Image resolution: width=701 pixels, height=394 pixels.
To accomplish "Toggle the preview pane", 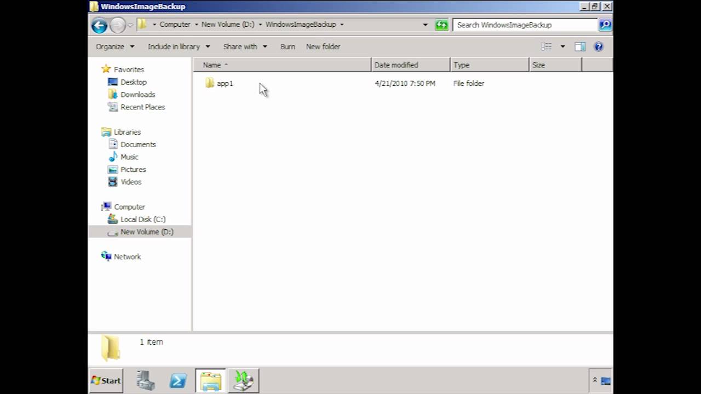I will tap(580, 47).
